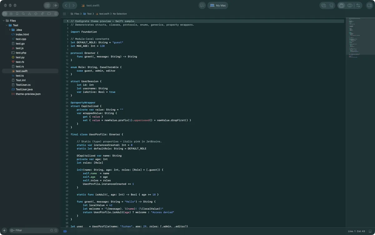Click 'protocol Greeter {' declaration
The width and height of the screenshot is (375, 235).
pyautogui.click(x=84, y=53)
